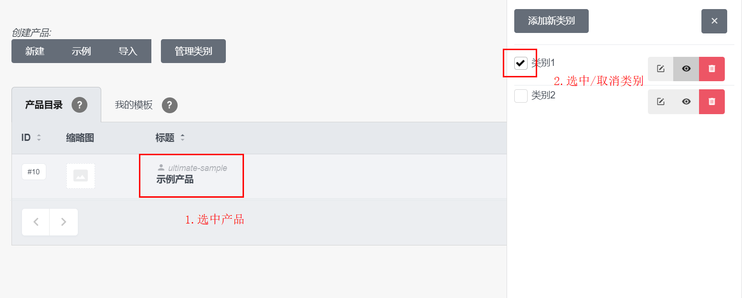Open help icon next to 我的模板
Screen dimensions: 742x298
pos(170,105)
